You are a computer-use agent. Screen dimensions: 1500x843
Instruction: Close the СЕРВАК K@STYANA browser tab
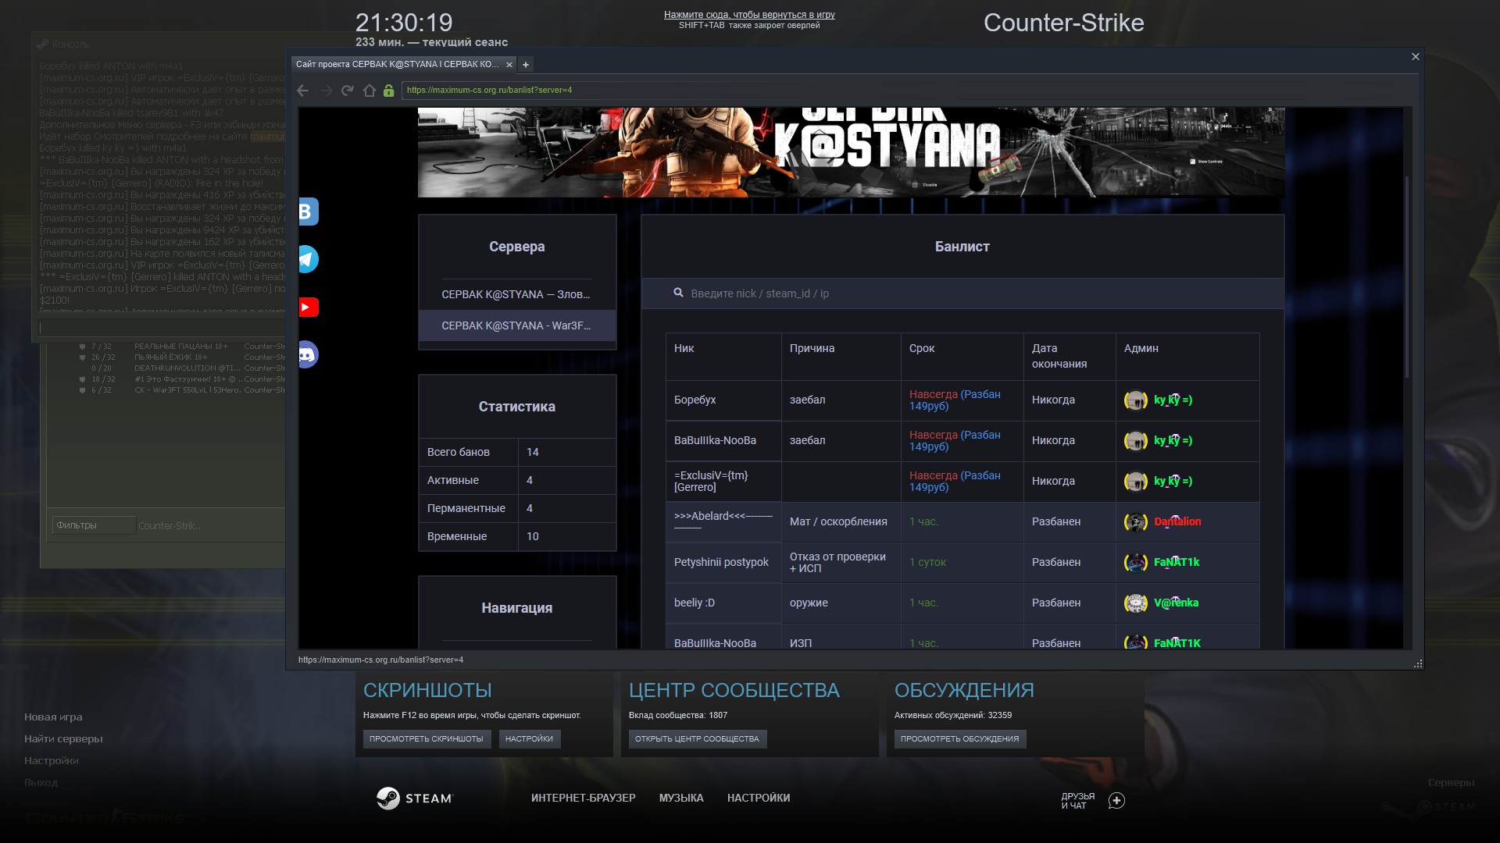pos(509,65)
